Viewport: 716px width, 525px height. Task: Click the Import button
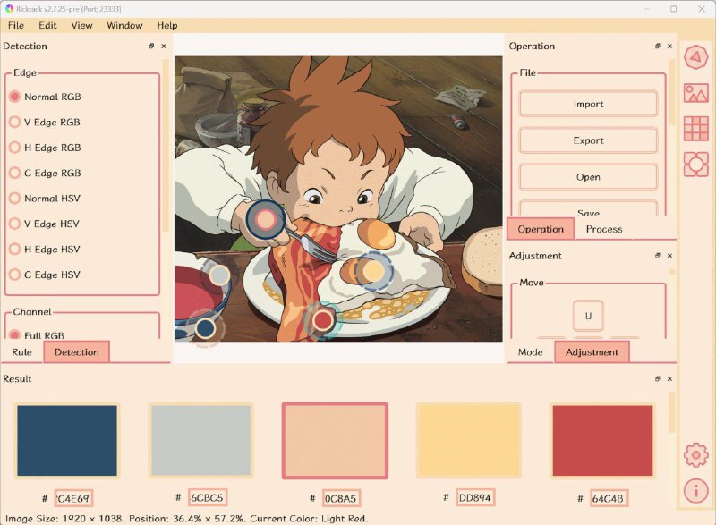pyautogui.click(x=588, y=104)
